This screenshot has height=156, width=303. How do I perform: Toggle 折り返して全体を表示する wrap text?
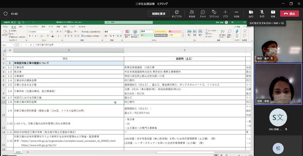[91, 32]
